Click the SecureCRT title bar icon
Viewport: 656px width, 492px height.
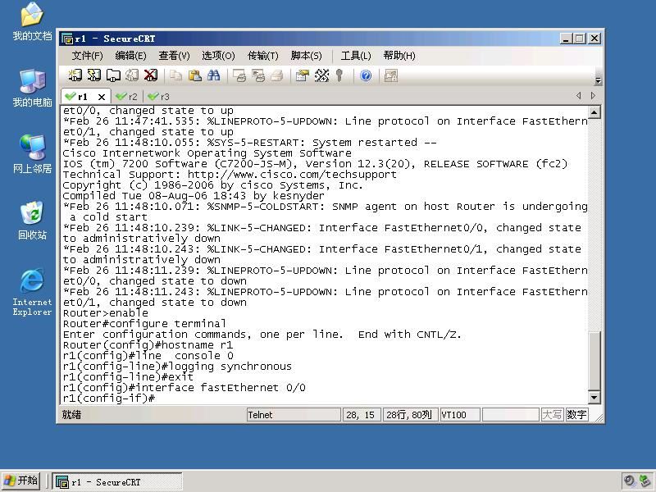pyautogui.click(x=67, y=39)
